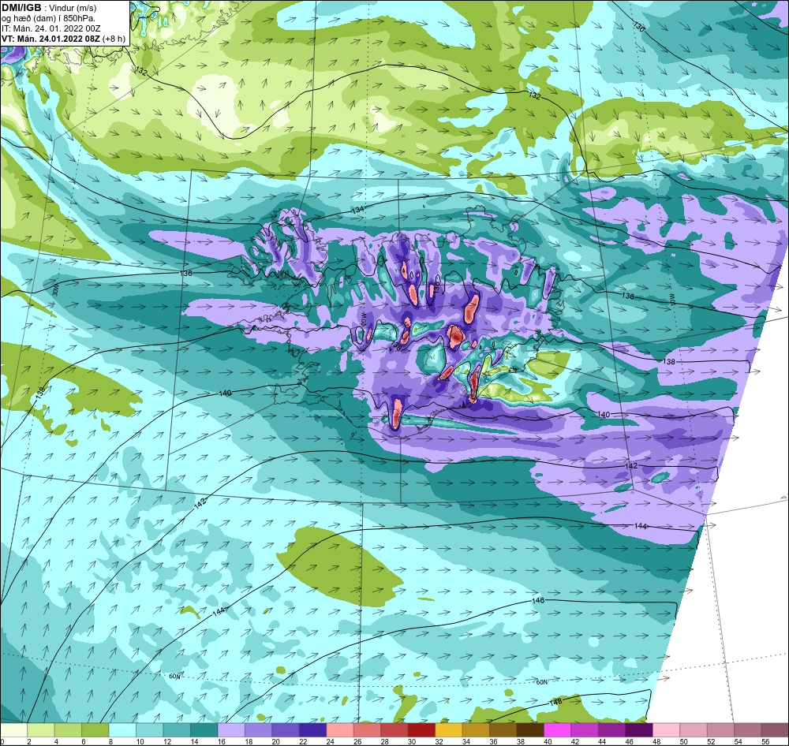The image size is (789, 746).
Task: Select the legend swatch between 44 and 46
Action: (611, 730)
